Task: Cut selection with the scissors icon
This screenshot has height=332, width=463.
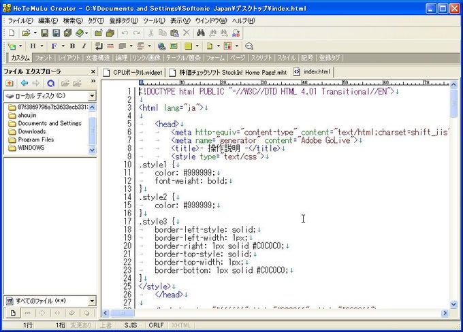Action: tap(150, 33)
